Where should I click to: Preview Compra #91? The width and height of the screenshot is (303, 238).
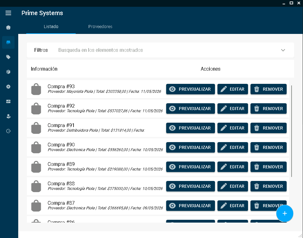(191, 128)
